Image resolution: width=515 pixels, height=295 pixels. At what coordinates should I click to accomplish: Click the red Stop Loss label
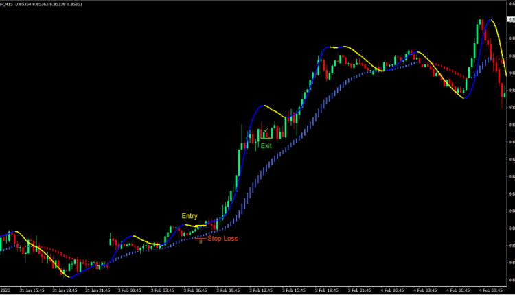[x=223, y=239]
